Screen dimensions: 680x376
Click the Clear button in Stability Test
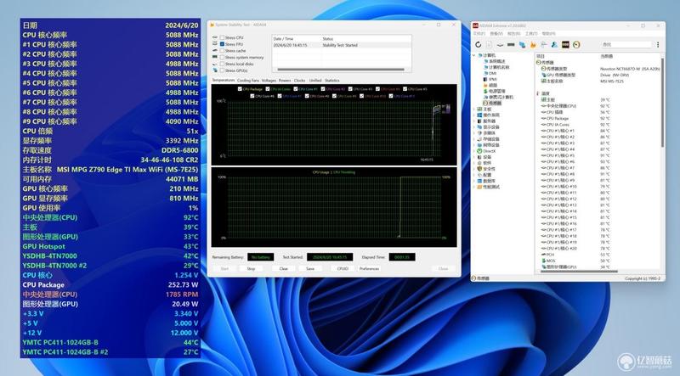tap(284, 269)
